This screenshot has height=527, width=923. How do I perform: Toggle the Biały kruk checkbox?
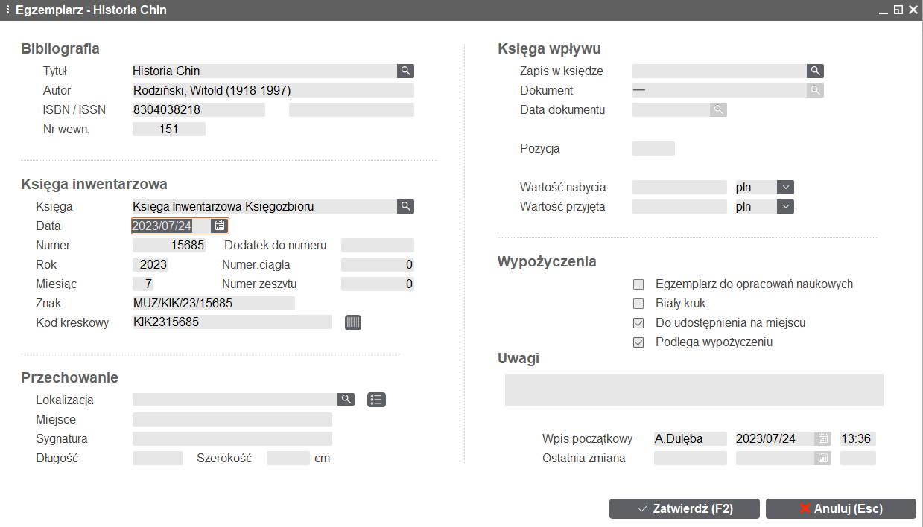638,303
